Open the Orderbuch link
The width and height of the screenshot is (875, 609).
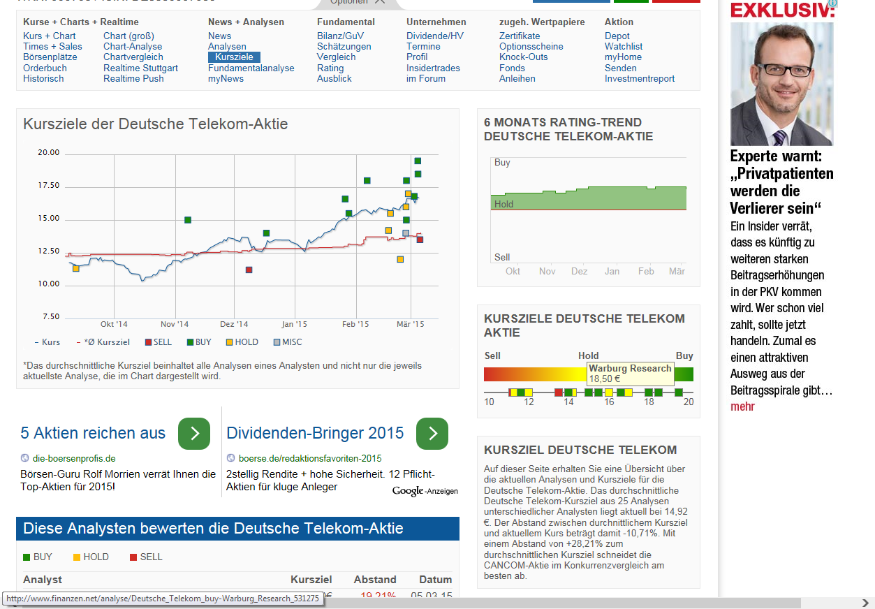pos(45,68)
